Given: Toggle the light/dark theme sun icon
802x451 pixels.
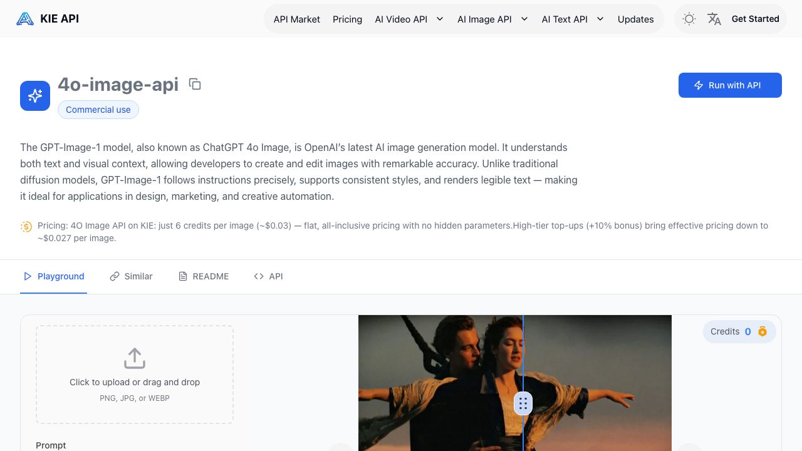Looking at the screenshot, I should click(689, 19).
